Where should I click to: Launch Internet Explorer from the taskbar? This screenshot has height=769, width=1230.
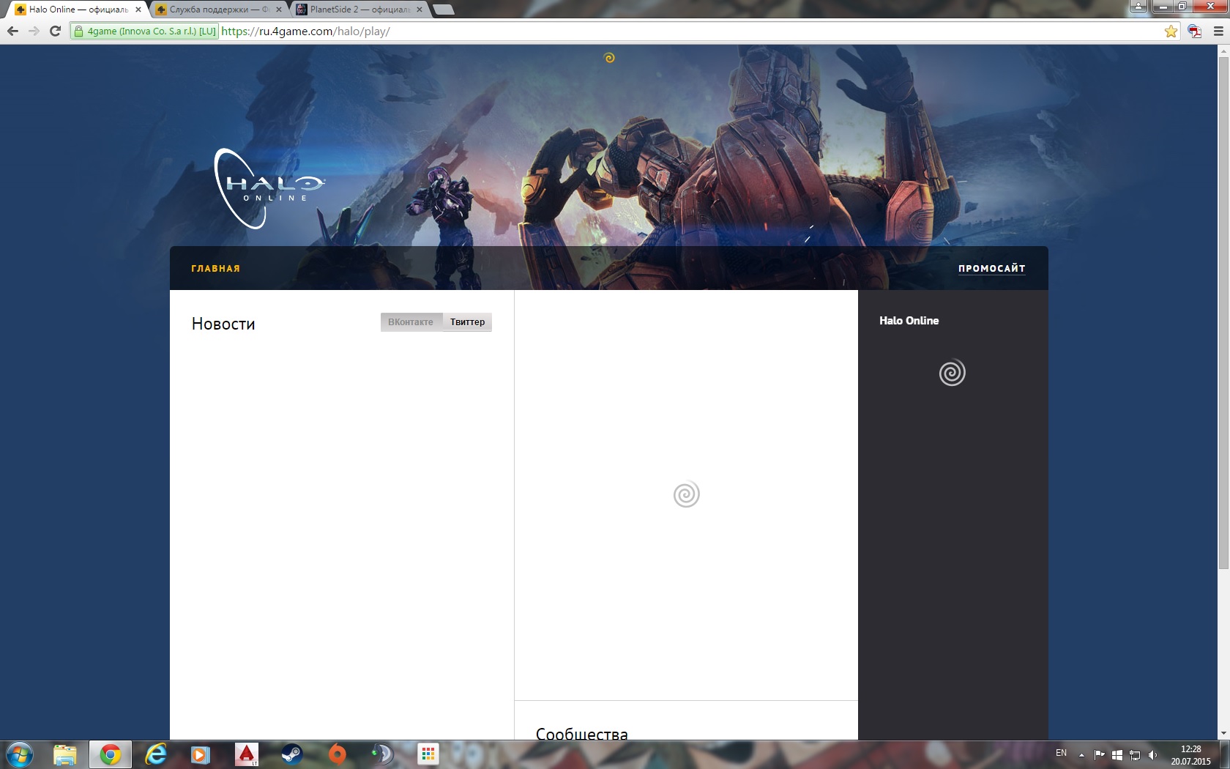tap(156, 754)
